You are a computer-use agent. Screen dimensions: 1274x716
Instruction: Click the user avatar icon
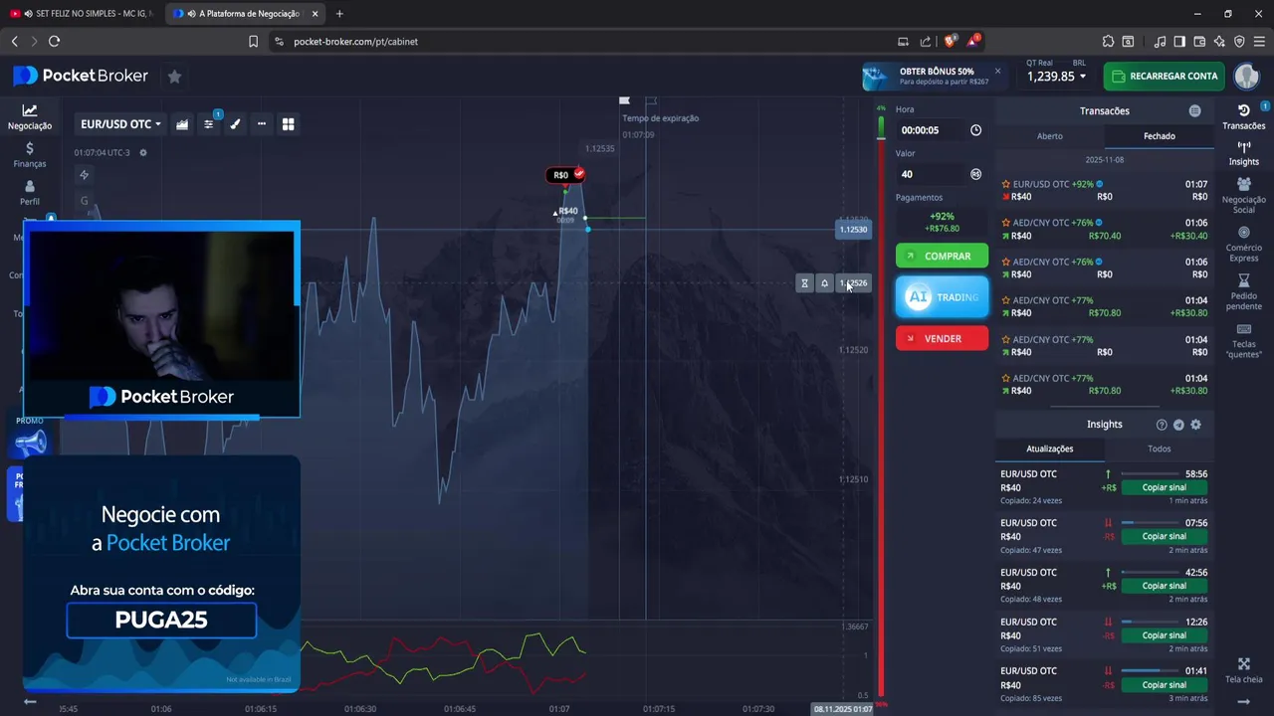coord(1246,76)
